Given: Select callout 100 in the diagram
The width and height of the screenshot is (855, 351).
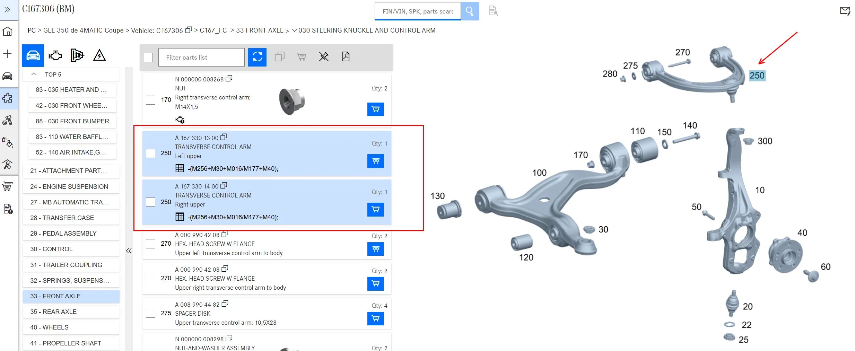Looking at the screenshot, I should coord(539,173).
